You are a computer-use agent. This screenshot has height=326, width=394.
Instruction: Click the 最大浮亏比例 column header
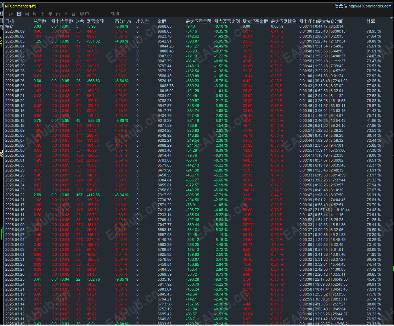(227, 21)
